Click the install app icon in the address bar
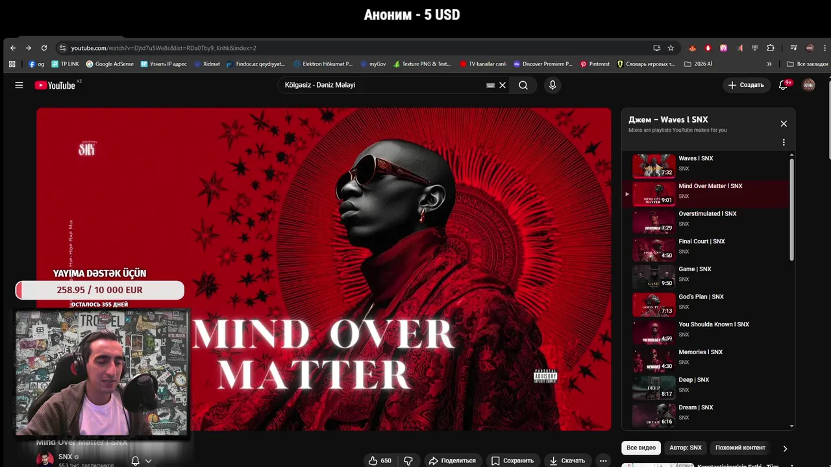The image size is (831, 467). [657, 48]
